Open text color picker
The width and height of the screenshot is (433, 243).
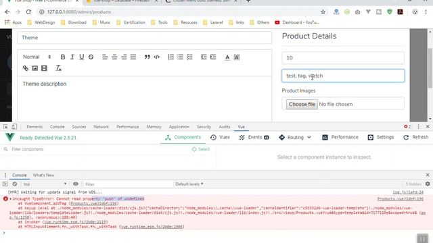pyautogui.click(x=227, y=57)
